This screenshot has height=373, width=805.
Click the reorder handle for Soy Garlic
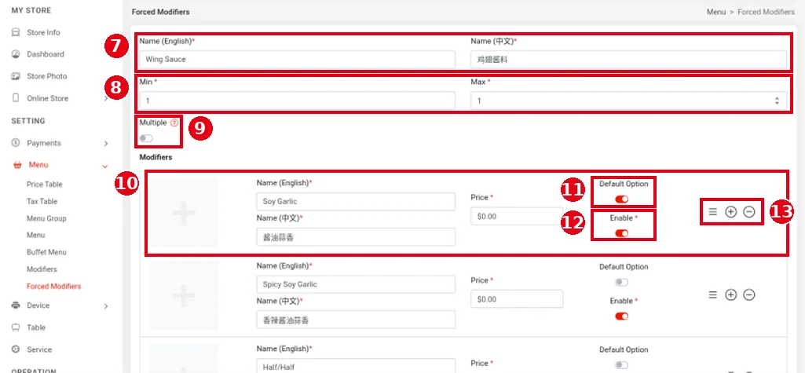[x=712, y=211]
